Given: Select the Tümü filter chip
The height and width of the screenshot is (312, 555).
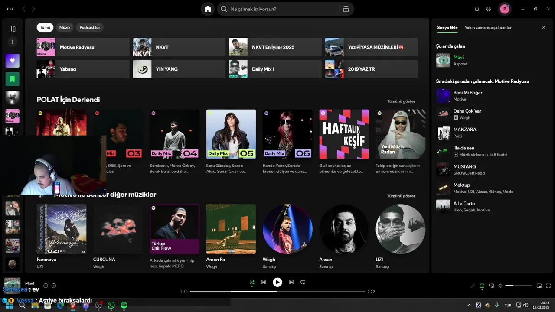Looking at the screenshot, I should 45,27.
